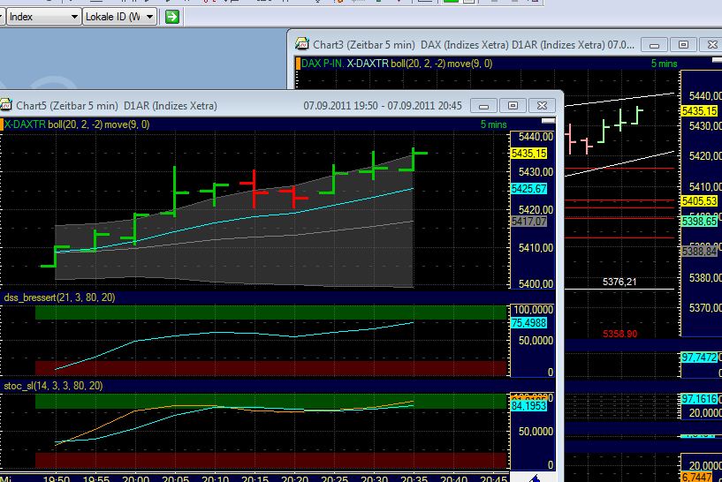This screenshot has height=482, width=722.
Task: Click yellow 5435,15 price tag in Chart5
Action: (528, 153)
